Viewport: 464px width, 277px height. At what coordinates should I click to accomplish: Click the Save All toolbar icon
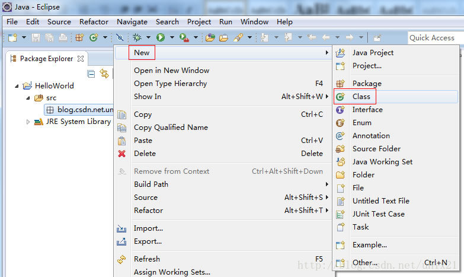(x=49, y=37)
